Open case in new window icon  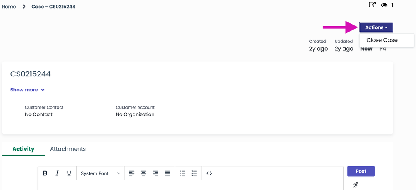(372, 5)
